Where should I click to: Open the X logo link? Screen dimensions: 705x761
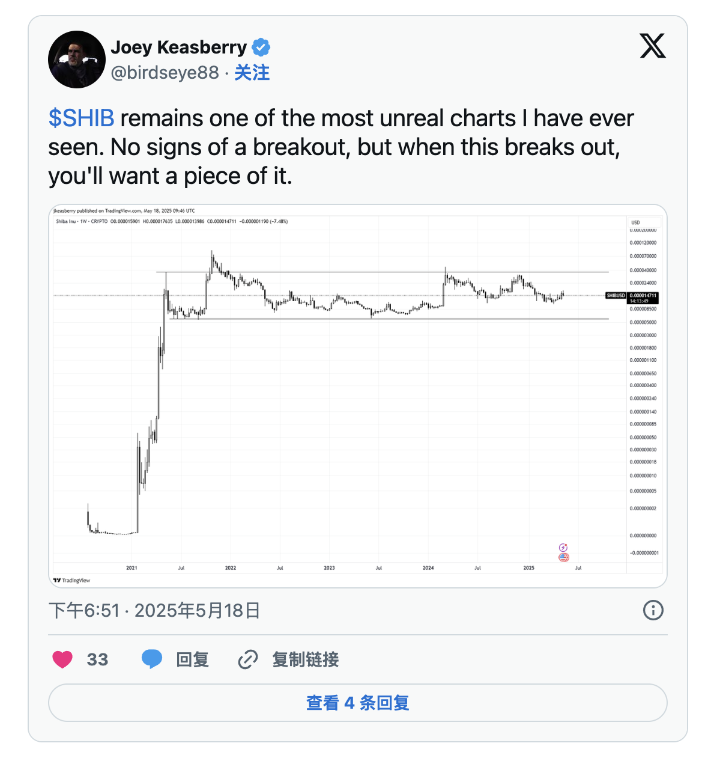click(x=652, y=46)
